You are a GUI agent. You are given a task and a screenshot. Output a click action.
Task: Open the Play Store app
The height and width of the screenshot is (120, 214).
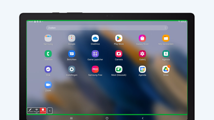coord(119,38)
